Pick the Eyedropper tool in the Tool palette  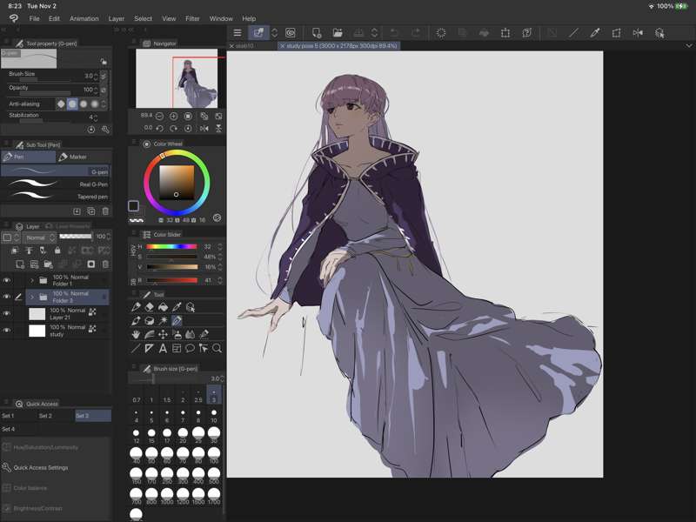coord(177,307)
